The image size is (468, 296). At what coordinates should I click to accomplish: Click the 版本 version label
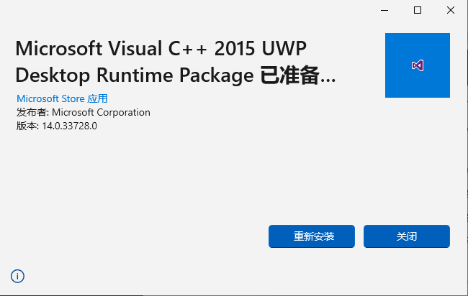(x=27, y=126)
